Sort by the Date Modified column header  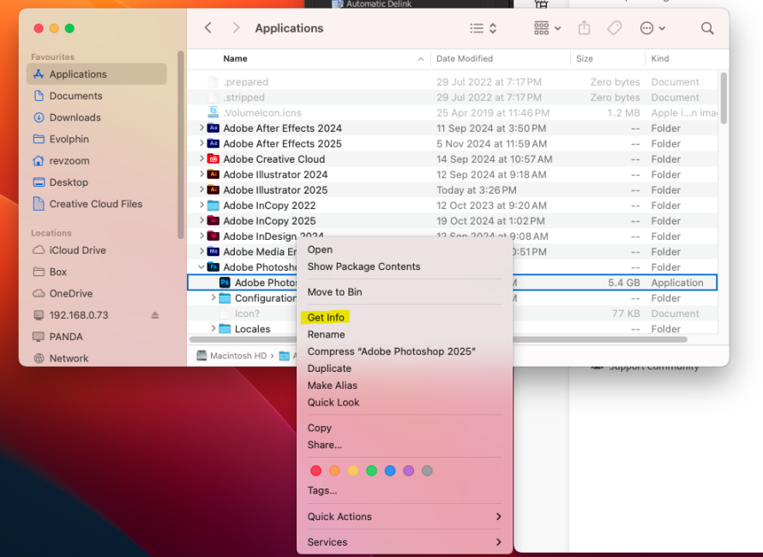click(x=465, y=59)
